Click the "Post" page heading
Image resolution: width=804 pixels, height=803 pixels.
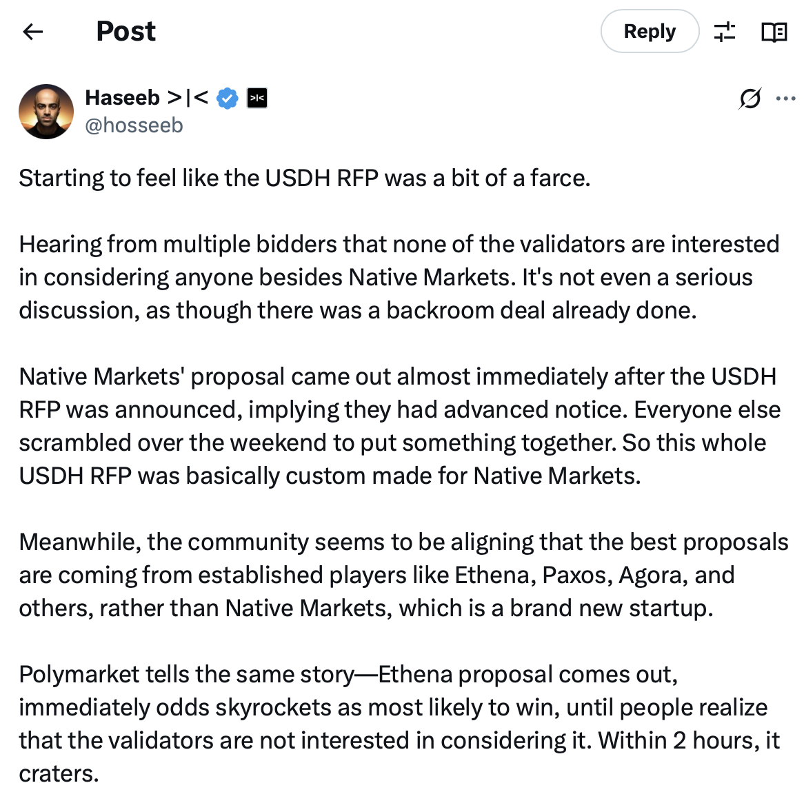(125, 31)
